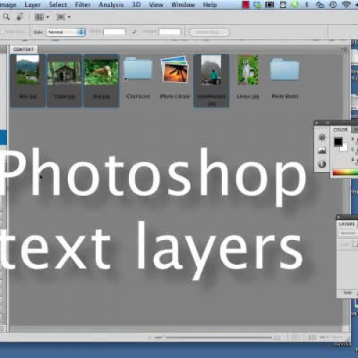The height and width of the screenshot is (358, 358).
Task: Open the Time Machine menu bar icon
Action: [333, 4]
